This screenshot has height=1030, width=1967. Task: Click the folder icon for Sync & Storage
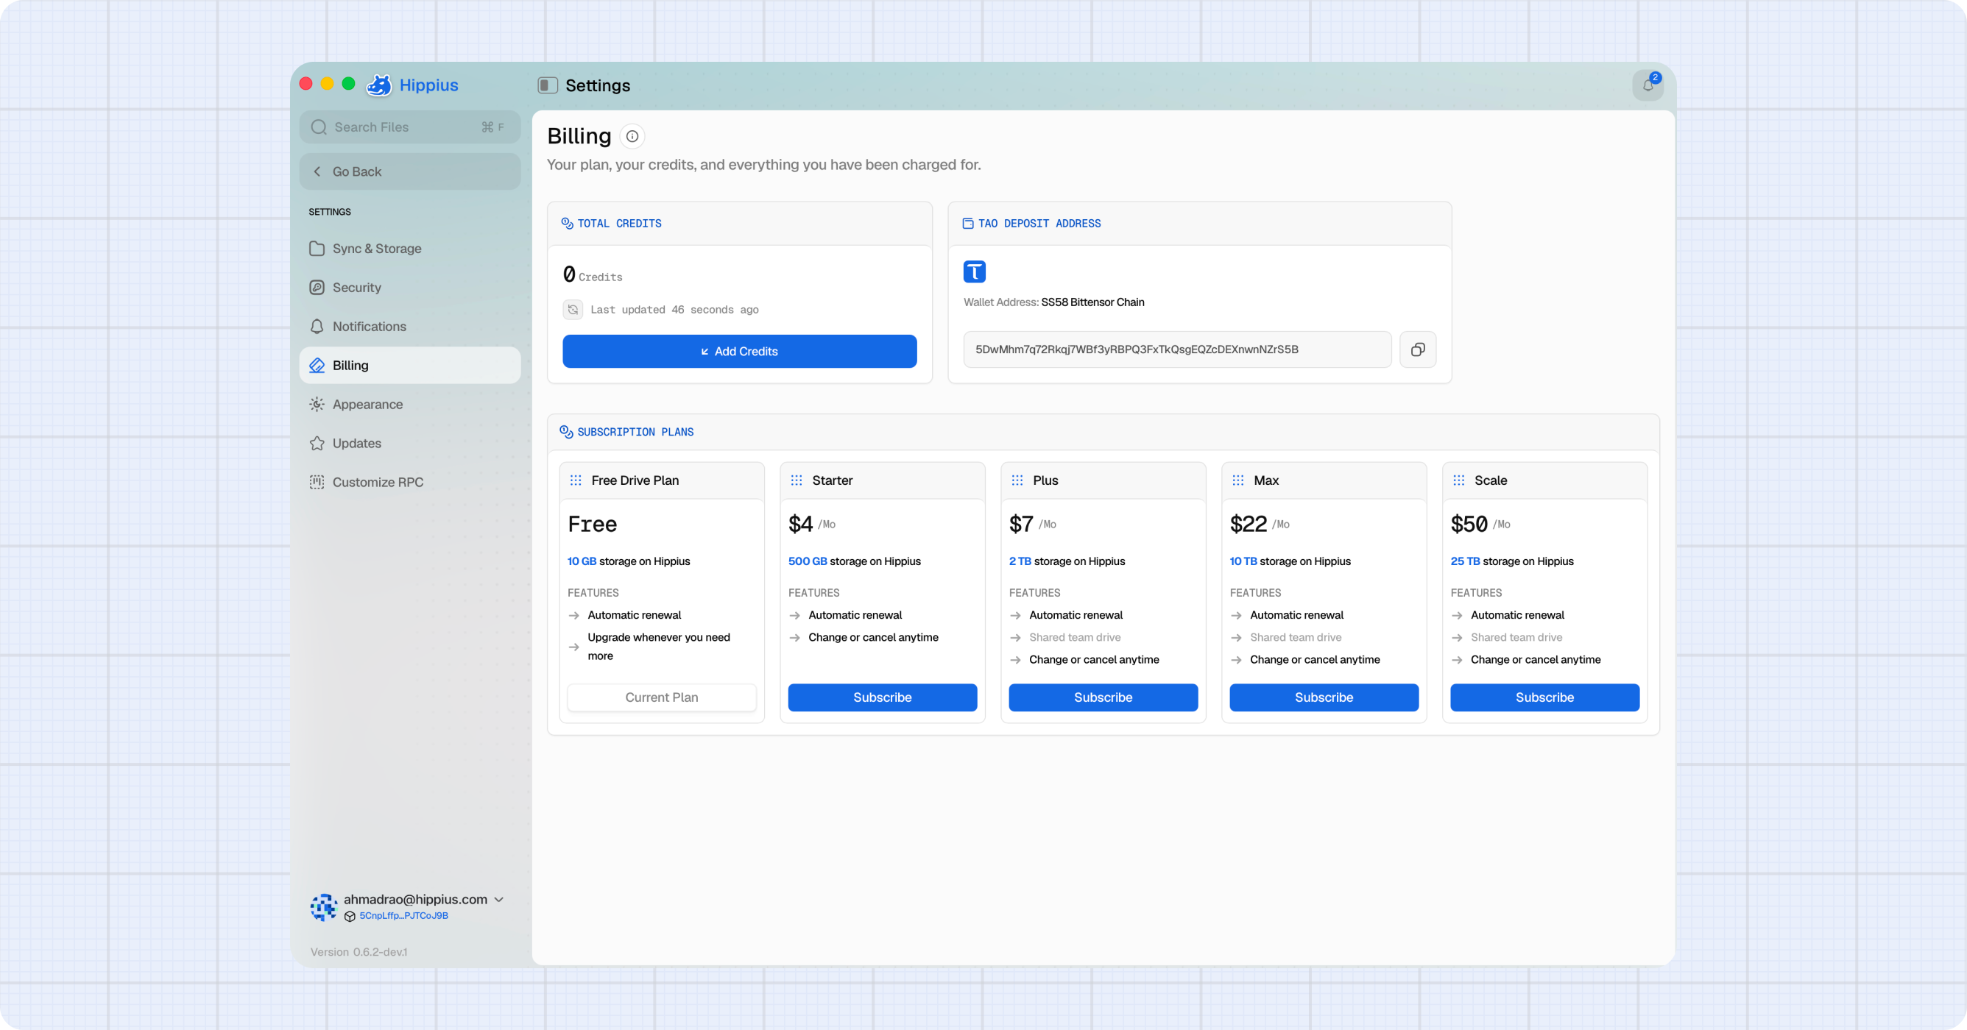317,249
